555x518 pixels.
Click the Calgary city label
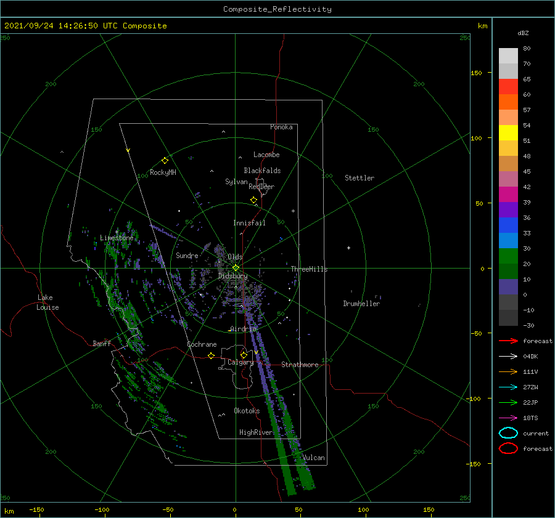click(240, 362)
